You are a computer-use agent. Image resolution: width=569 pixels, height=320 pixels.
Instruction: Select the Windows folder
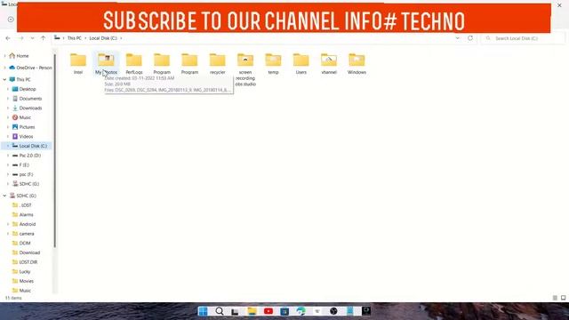coord(357,64)
